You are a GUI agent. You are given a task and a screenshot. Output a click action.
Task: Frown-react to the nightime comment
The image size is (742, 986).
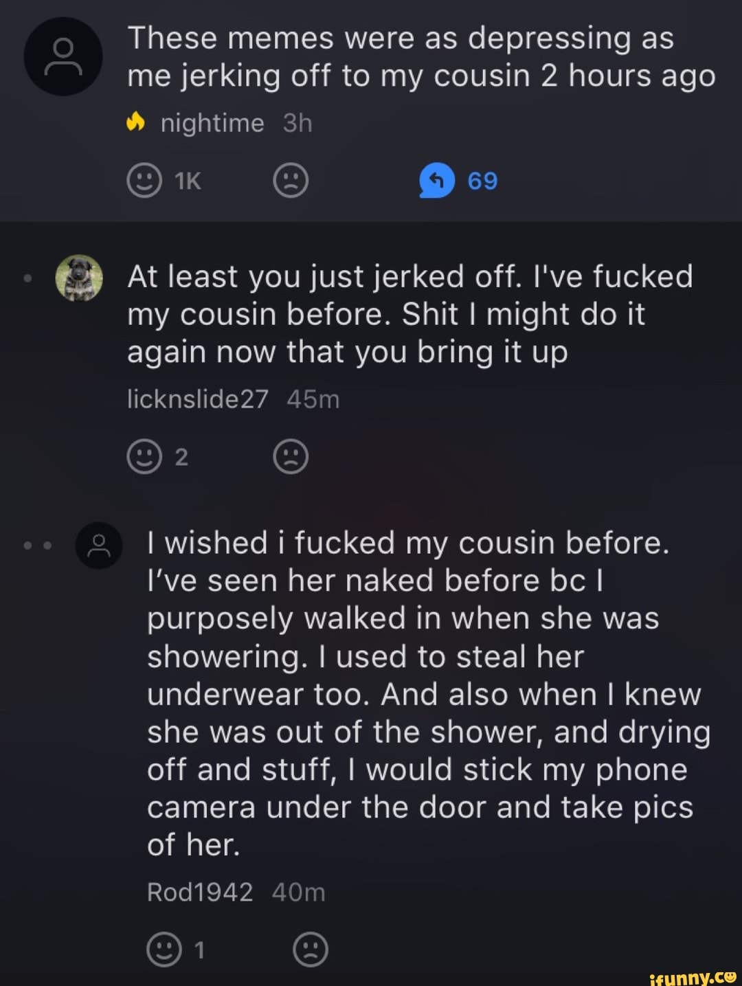291,181
